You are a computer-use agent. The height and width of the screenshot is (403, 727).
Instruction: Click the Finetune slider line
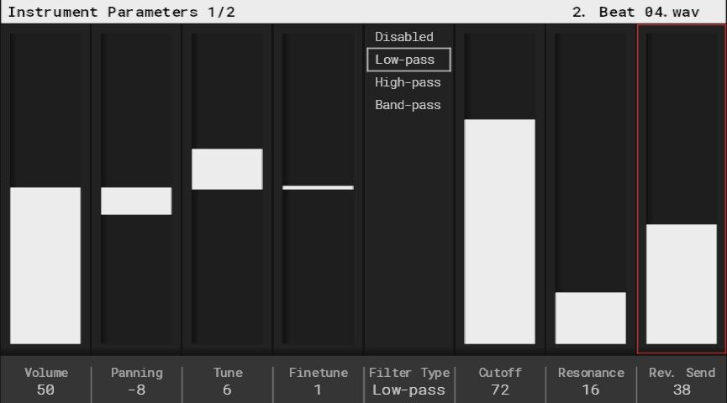click(x=318, y=187)
